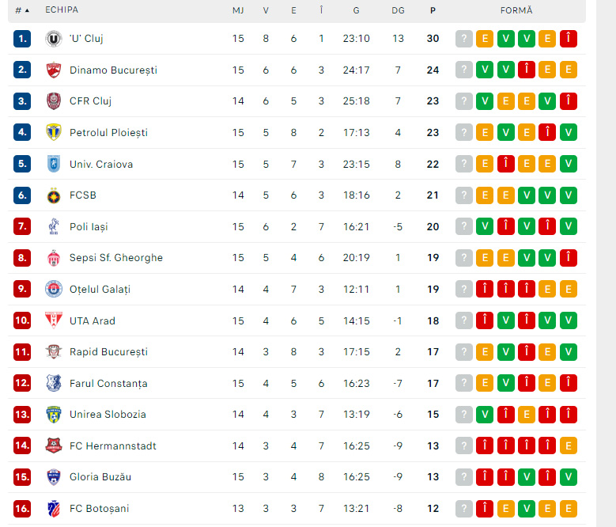The height and width of the screenshot is (527, 616).
Task: Click the Unirea Slobozia club badge
Action: tap(54, 415)
